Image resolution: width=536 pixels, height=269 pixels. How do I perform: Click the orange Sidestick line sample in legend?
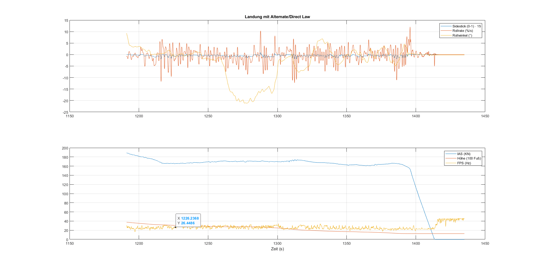[x=446, y=26]
